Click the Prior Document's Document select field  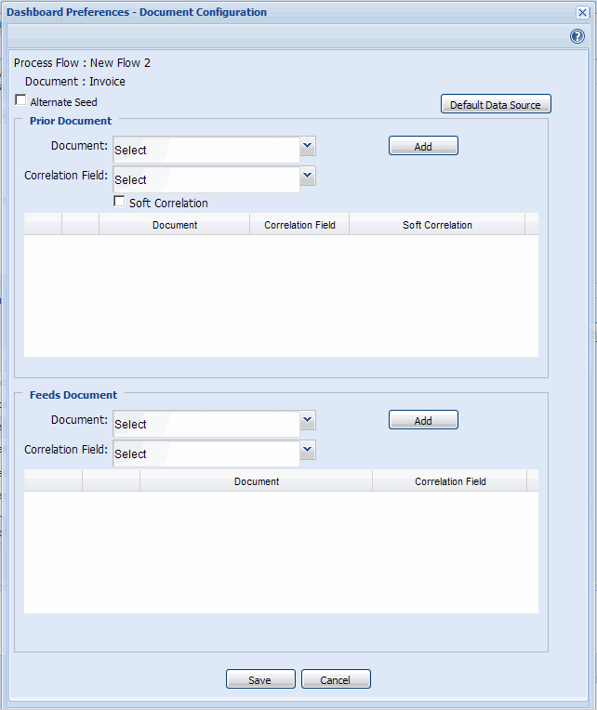[206, 150]
